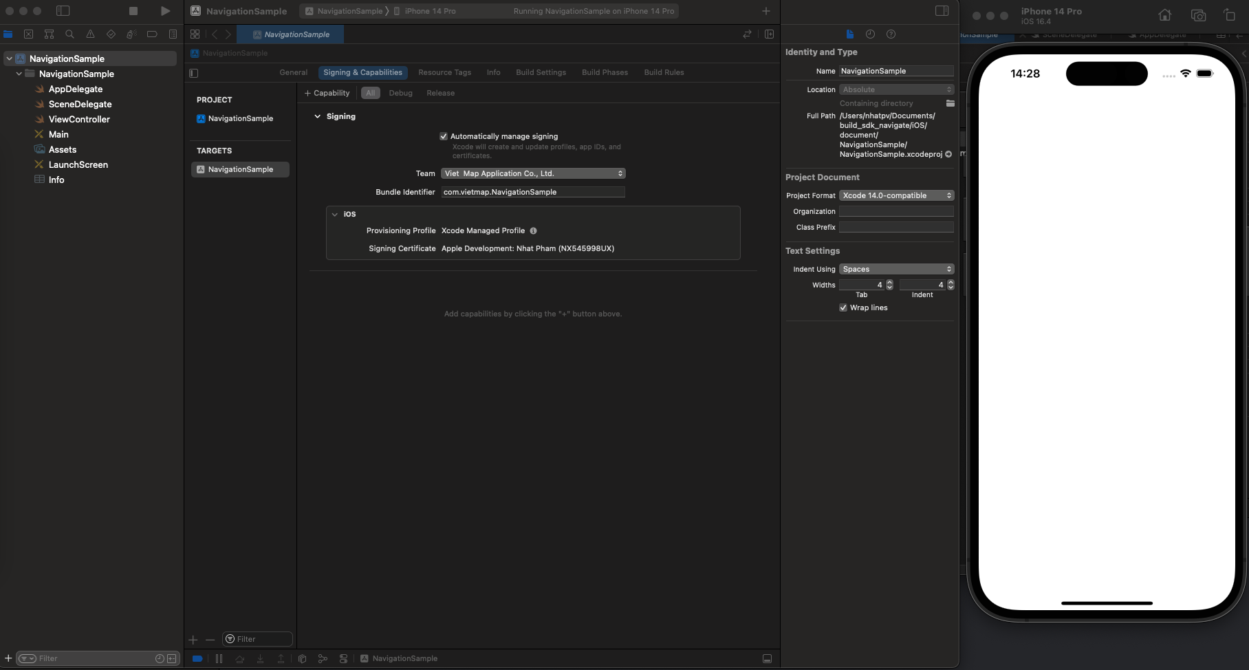Simulator Home button icon
This screenshot has height=670, width=1249.
[x=1164, y=15]
